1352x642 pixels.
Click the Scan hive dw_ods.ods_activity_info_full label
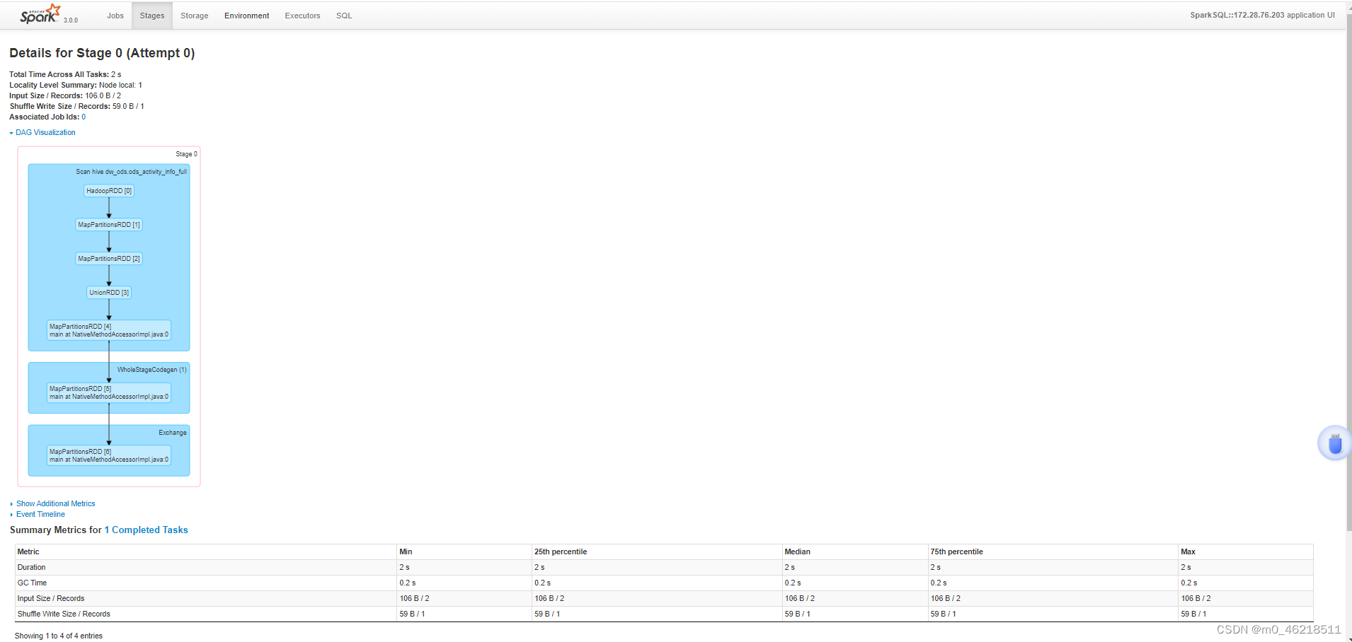pos(132,172)
